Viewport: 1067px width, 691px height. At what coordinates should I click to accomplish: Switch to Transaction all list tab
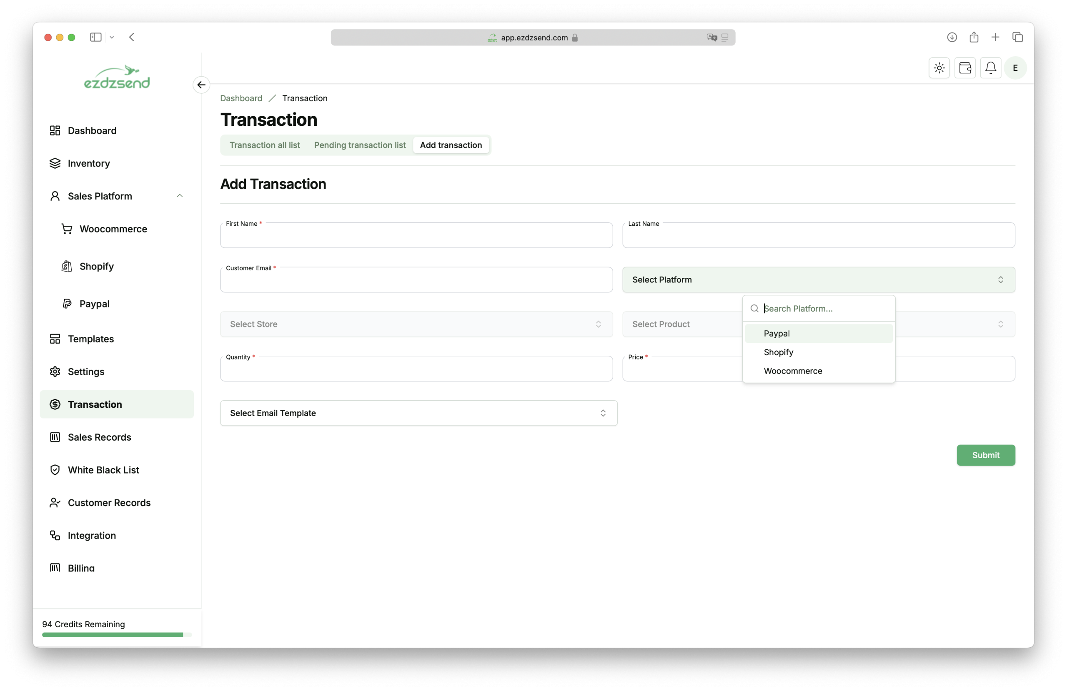[265, 145]
